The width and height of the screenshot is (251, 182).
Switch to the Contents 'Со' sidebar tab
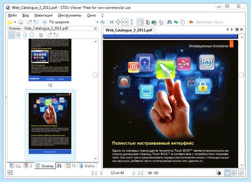tap(15, 166)
